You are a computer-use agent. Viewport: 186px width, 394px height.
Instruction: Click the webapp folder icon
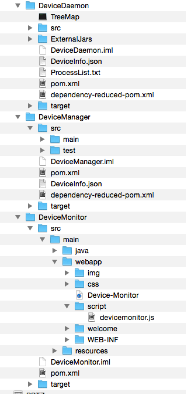coord(67,262)
